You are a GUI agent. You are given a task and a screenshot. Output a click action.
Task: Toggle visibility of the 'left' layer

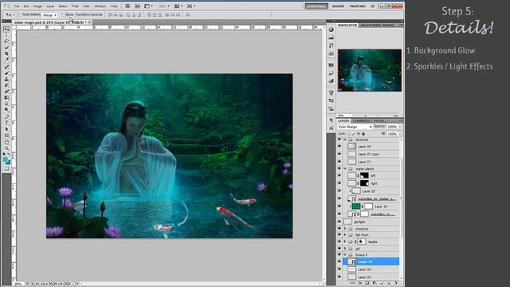pos(339,175)
